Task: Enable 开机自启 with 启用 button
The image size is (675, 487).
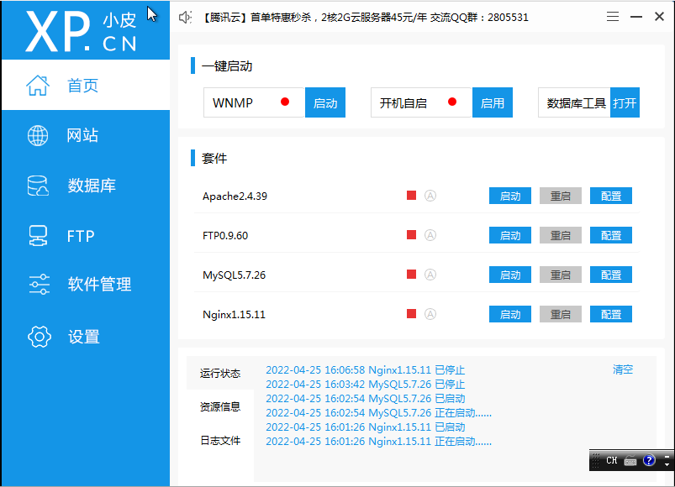Action: click(493, 102)
